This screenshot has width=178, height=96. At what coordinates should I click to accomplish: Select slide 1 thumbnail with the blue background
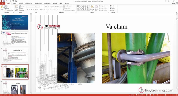pyautogui.click(x=15, y=22)
